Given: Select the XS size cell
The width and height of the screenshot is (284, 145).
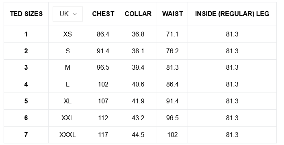Looking at the screenshot, I should pyautogui.click(x=67, y=34).
